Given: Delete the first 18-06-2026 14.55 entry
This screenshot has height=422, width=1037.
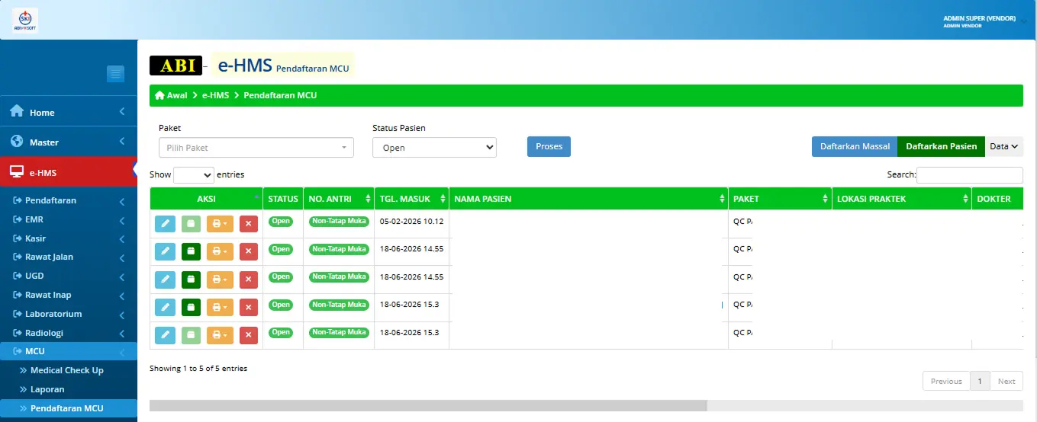Looking at the screenshot, I should pyautogui.click(x=249, y=251).
